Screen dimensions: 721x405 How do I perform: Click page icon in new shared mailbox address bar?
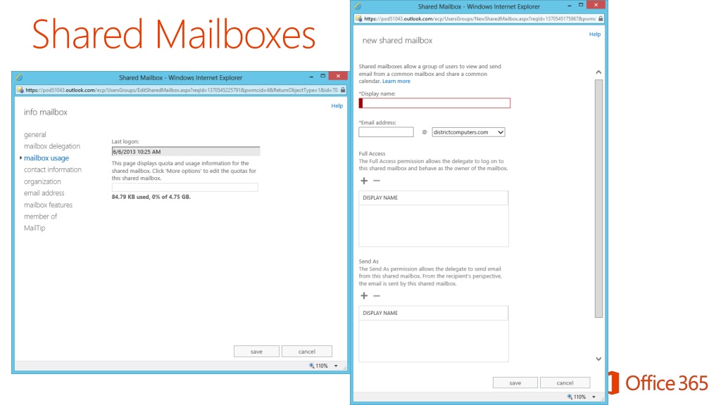click(358, 19)
